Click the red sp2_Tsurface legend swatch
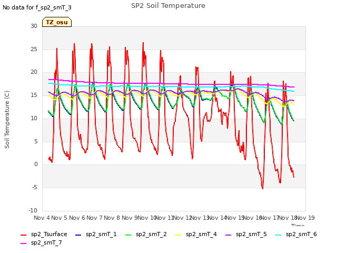The height and width of the screenshot is (253, 337). [23, 235]
